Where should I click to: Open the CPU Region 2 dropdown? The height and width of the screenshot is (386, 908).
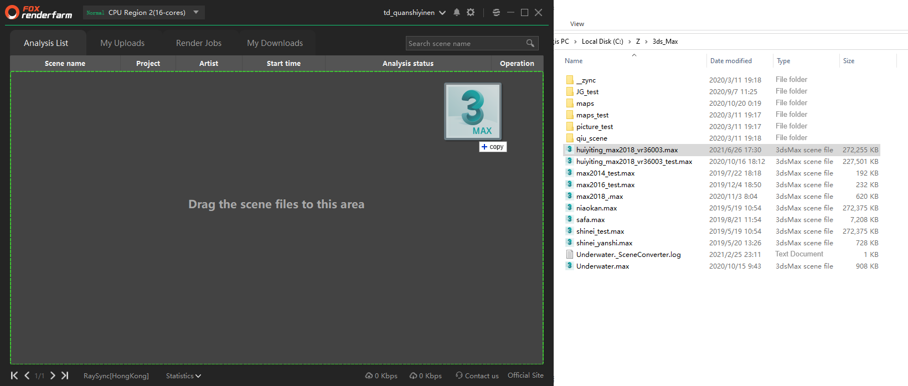tap(144, 12)
